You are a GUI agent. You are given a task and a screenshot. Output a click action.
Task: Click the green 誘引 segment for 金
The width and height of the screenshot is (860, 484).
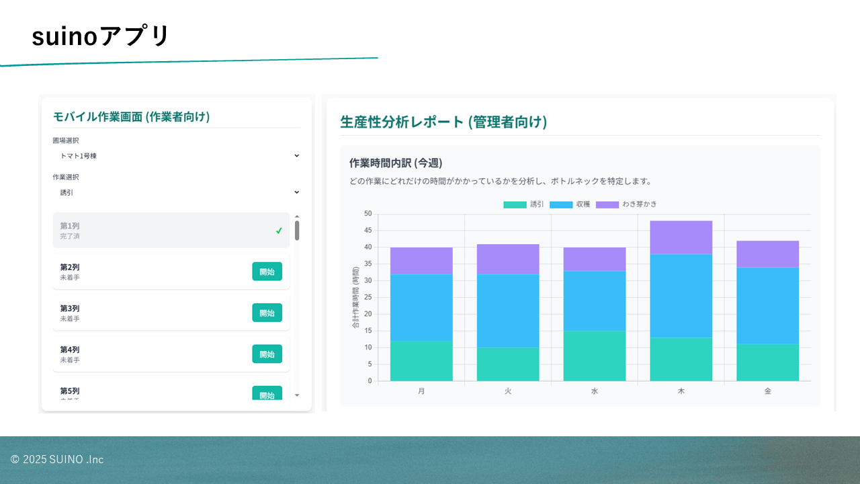tap(768, 363)
